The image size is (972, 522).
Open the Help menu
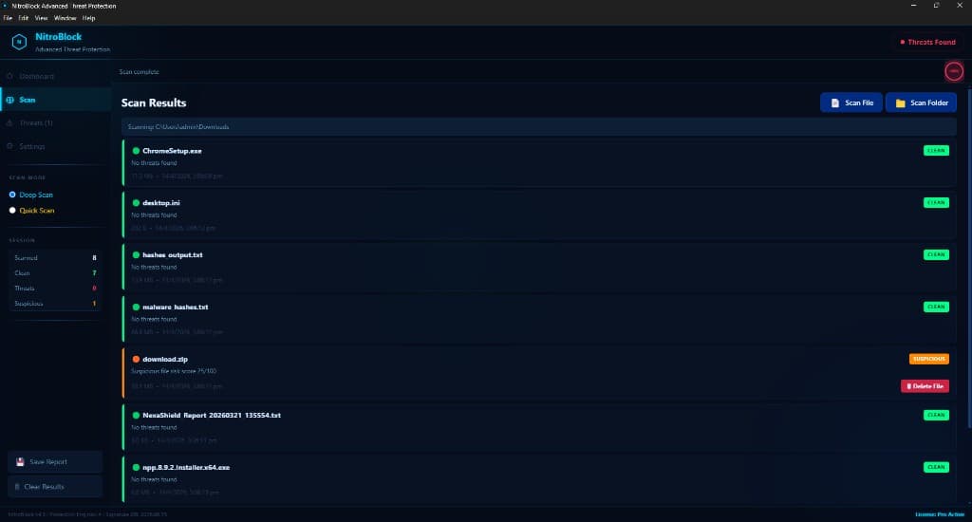coord(88,18)
